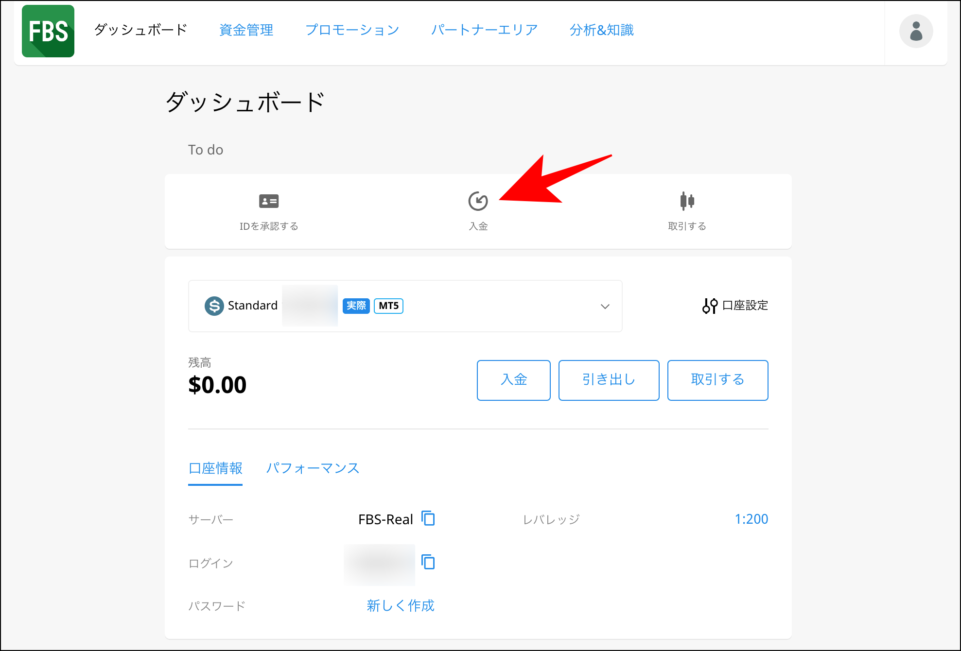Image resolution: width=961 pixels, height=651 pixels.
Task: Copy the FBS-Real server name
Action: click(x=428, y=518)
